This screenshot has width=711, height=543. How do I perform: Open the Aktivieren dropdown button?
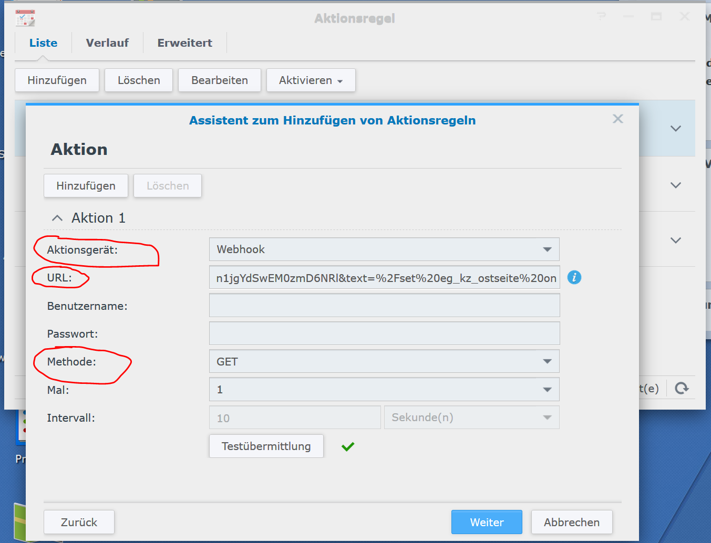[x=311, y=80]
